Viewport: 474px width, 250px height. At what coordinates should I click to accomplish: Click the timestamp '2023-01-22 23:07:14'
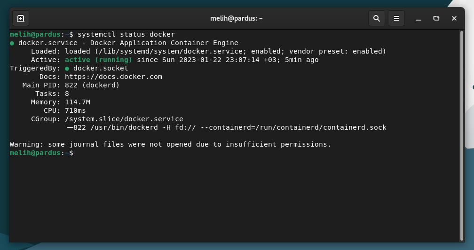[x=219, y=60]
